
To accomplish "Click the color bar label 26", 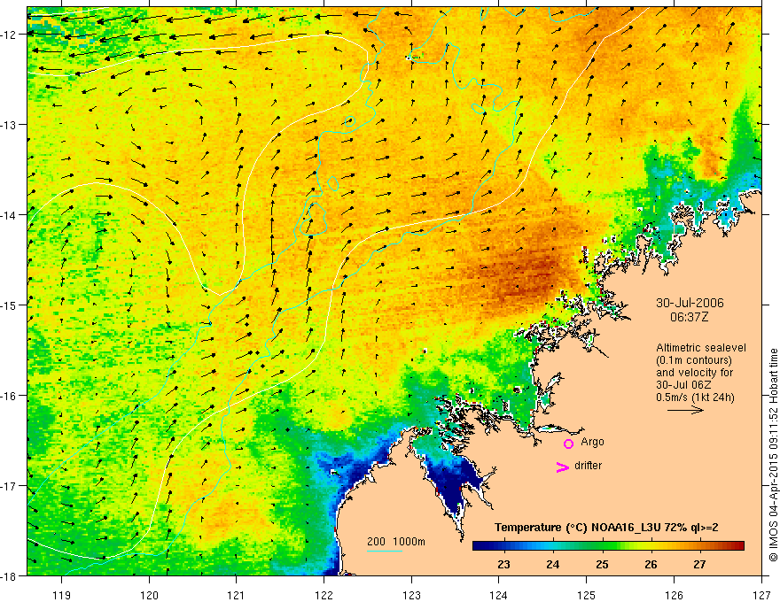I will click(x=651, y=564).
